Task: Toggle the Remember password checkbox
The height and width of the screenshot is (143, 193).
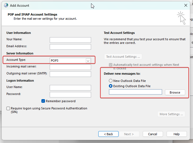Action: pos(43,101)
